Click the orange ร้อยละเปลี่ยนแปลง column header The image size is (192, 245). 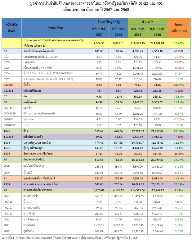(x=178, y=28)
